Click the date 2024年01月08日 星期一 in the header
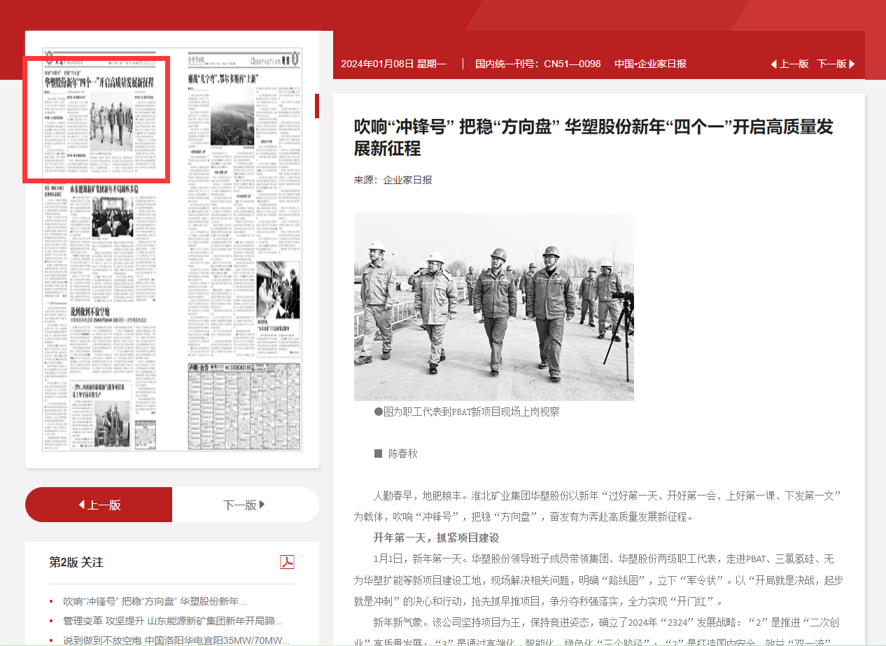 (x=393, y=64)
